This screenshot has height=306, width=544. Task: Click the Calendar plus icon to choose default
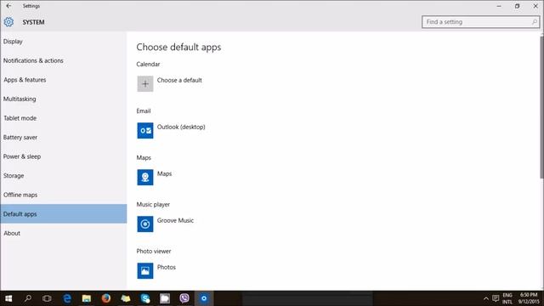[145, 83]
